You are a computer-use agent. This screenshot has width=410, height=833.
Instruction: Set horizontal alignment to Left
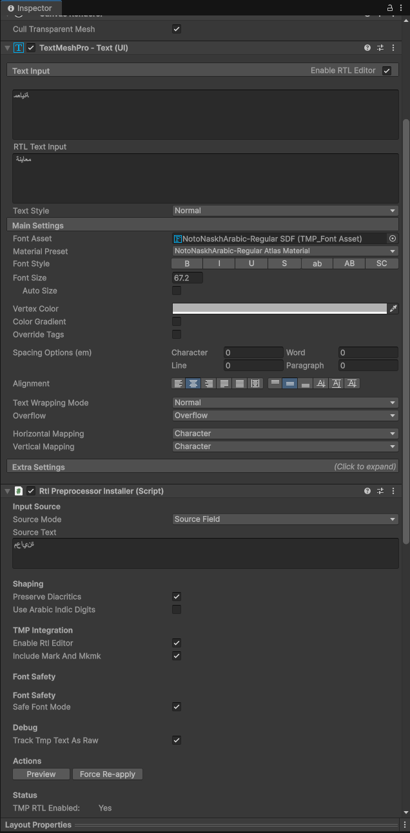tap(179, 383)
